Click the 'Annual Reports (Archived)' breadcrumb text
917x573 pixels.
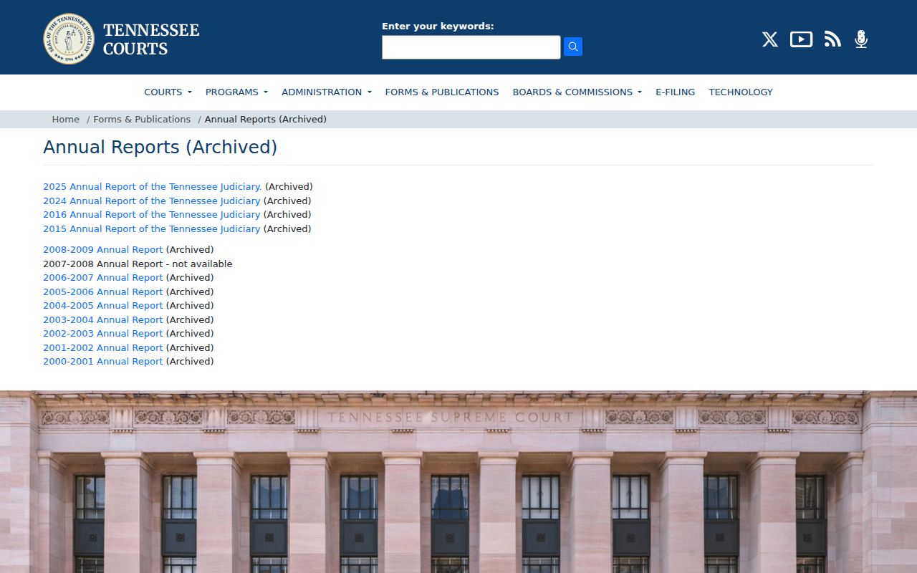266,119
